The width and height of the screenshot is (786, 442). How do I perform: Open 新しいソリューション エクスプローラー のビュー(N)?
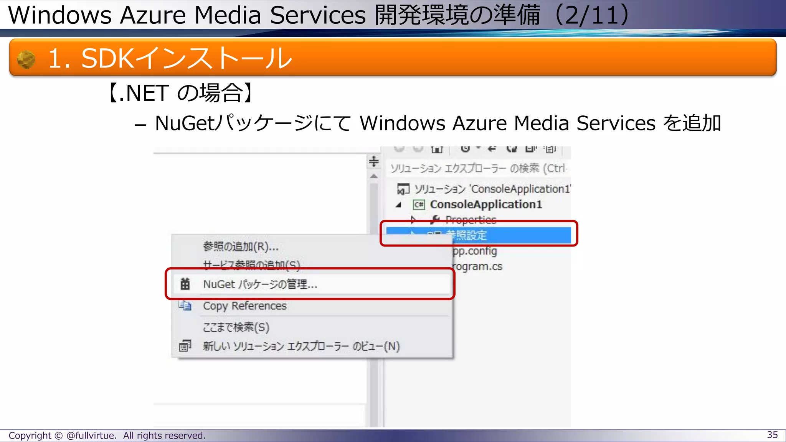(301, 346)
